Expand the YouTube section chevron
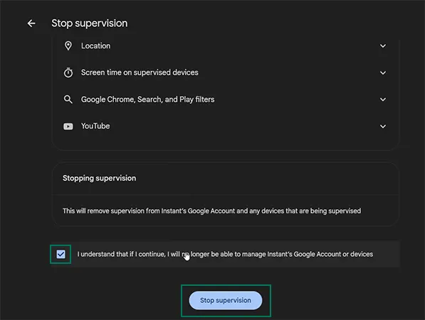 point(383,127)
